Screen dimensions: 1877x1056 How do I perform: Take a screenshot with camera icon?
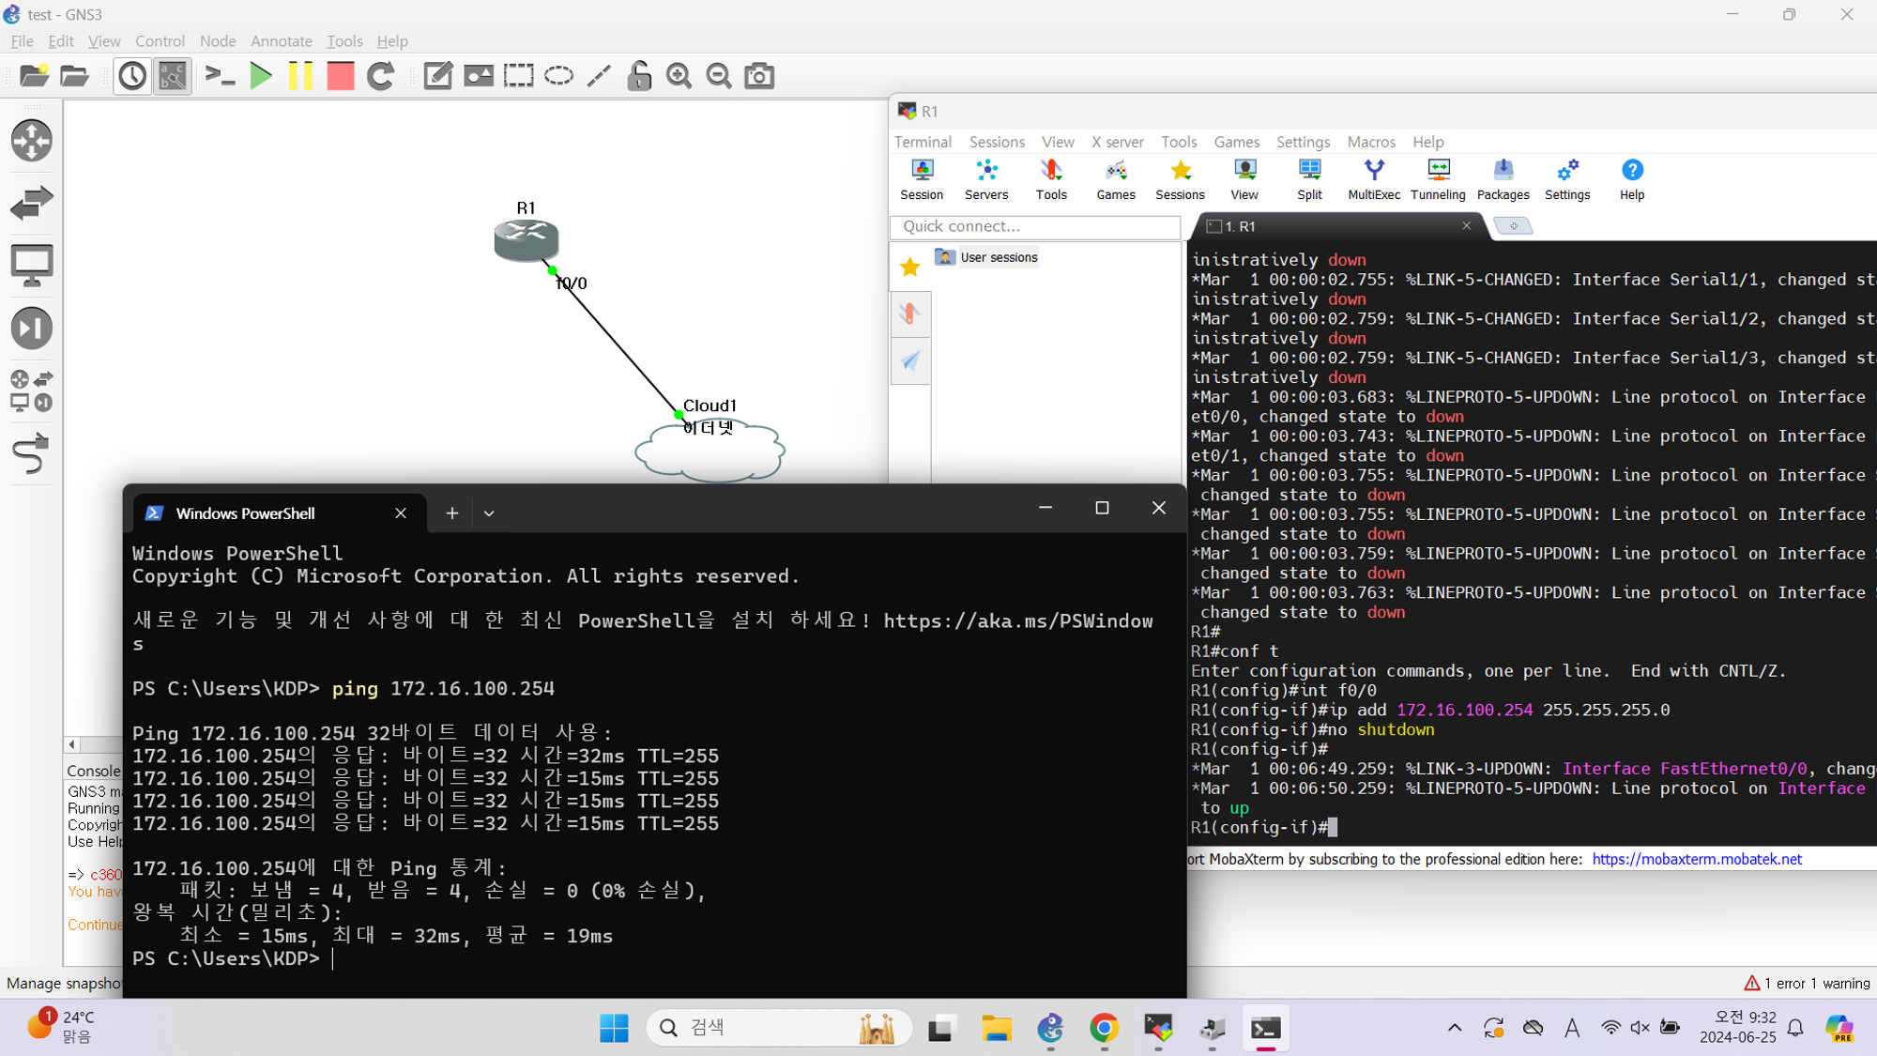[759, 76]
